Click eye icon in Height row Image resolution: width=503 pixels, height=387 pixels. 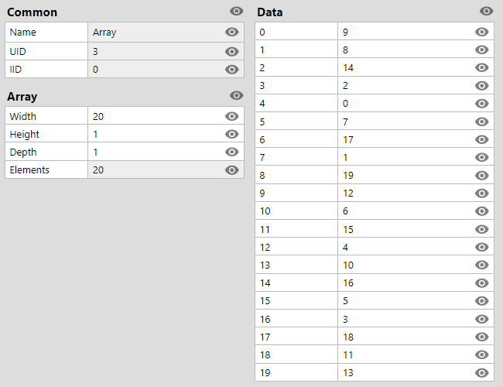click(231, 134)
